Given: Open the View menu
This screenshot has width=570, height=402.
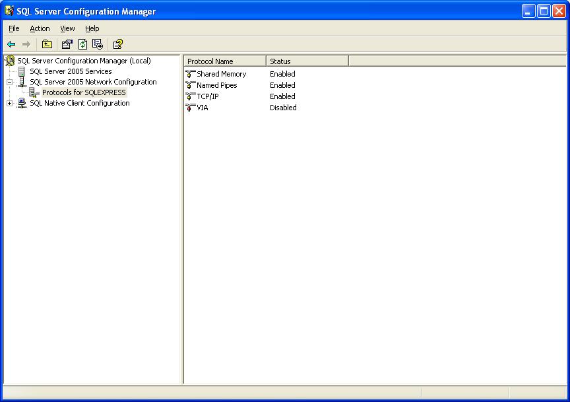Looking at the screenshot, I should click(x=67, y=28).
